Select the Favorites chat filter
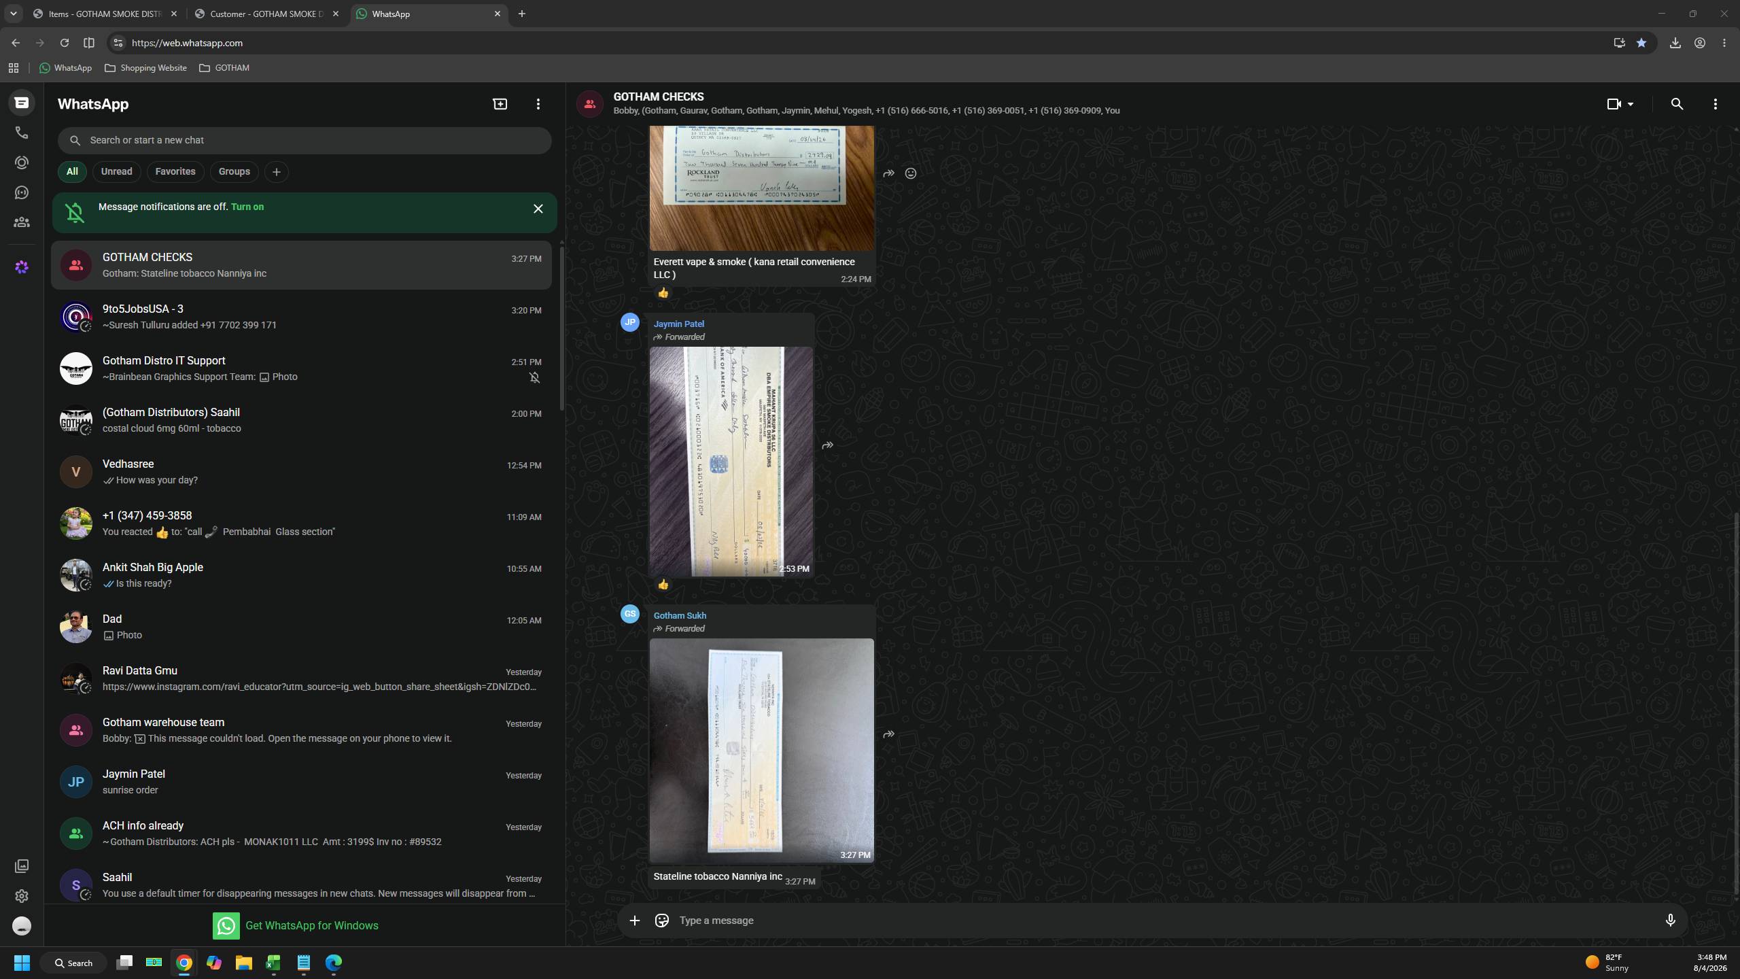Image resolution: width=1740 pixels, height=979 pixels. point(175,171)
